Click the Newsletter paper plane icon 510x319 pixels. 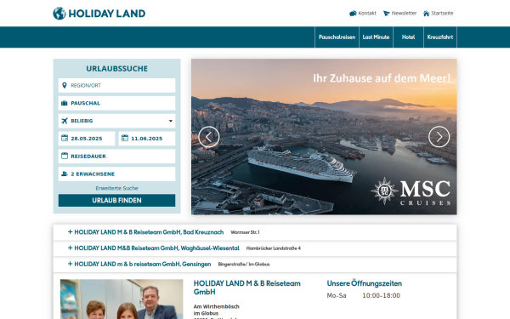tap(387, 14)
